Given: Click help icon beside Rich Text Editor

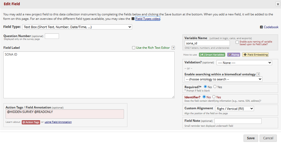Looking at the screenshot, I should point(173,48).
